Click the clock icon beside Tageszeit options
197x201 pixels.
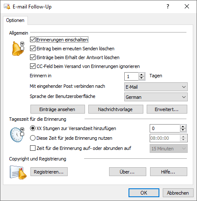click(x=17, y=135)
